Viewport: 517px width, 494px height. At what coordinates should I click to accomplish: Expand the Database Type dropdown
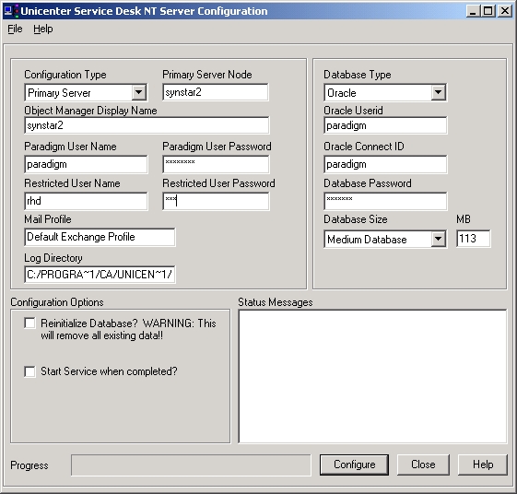[x=438, y=92]
